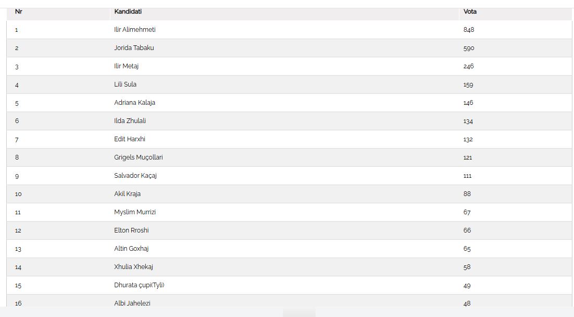Click on the Akil Kraja row name
The height and width of the screenshot is (317, 574).
(x=127, y=194)
